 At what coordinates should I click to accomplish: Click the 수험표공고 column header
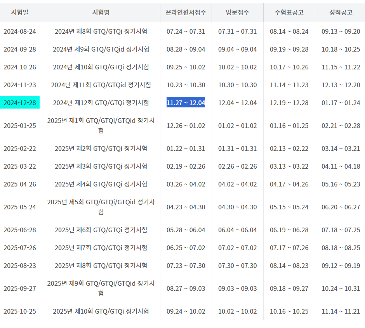[x=289, y=12]
